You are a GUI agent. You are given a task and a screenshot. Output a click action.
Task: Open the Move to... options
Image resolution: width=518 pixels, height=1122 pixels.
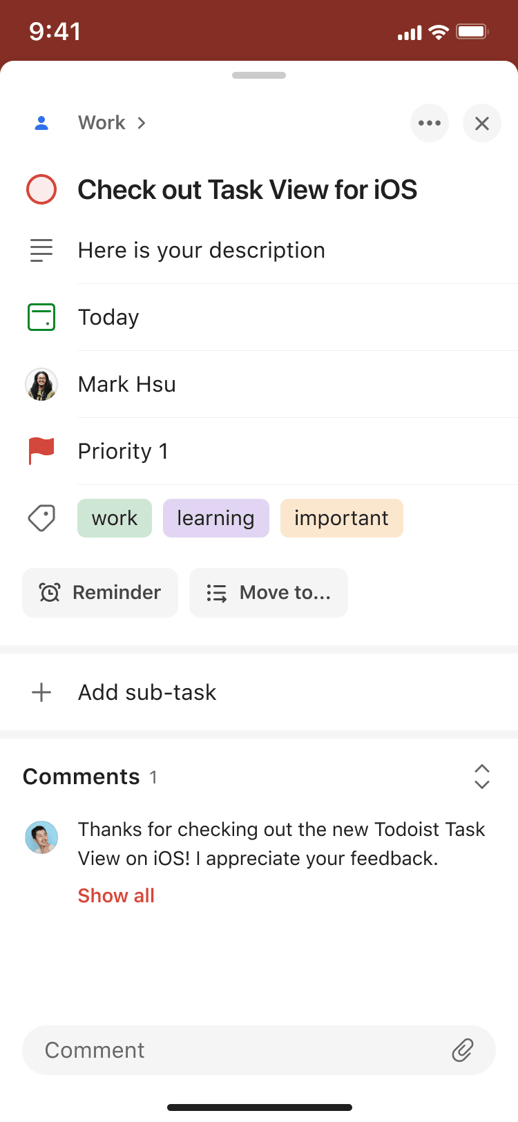269,592
